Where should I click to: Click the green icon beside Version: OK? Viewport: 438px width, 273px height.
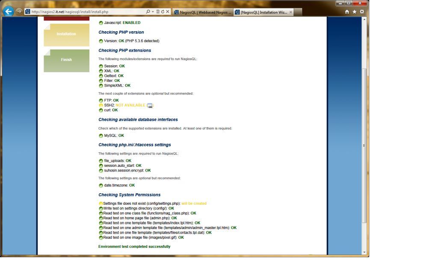click(101, 41)
